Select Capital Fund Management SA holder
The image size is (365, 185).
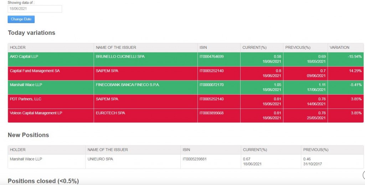pos(35,71)
